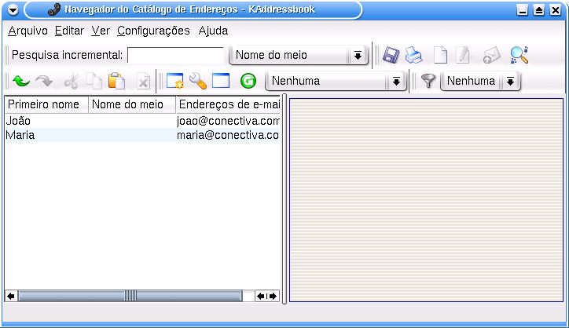Click the filter funnel icon
The width and height of the screenshot is (569, 328).
click(x=428, y=81)
